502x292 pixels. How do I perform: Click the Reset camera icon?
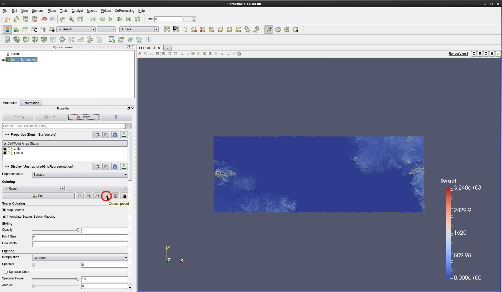[167, 29]
